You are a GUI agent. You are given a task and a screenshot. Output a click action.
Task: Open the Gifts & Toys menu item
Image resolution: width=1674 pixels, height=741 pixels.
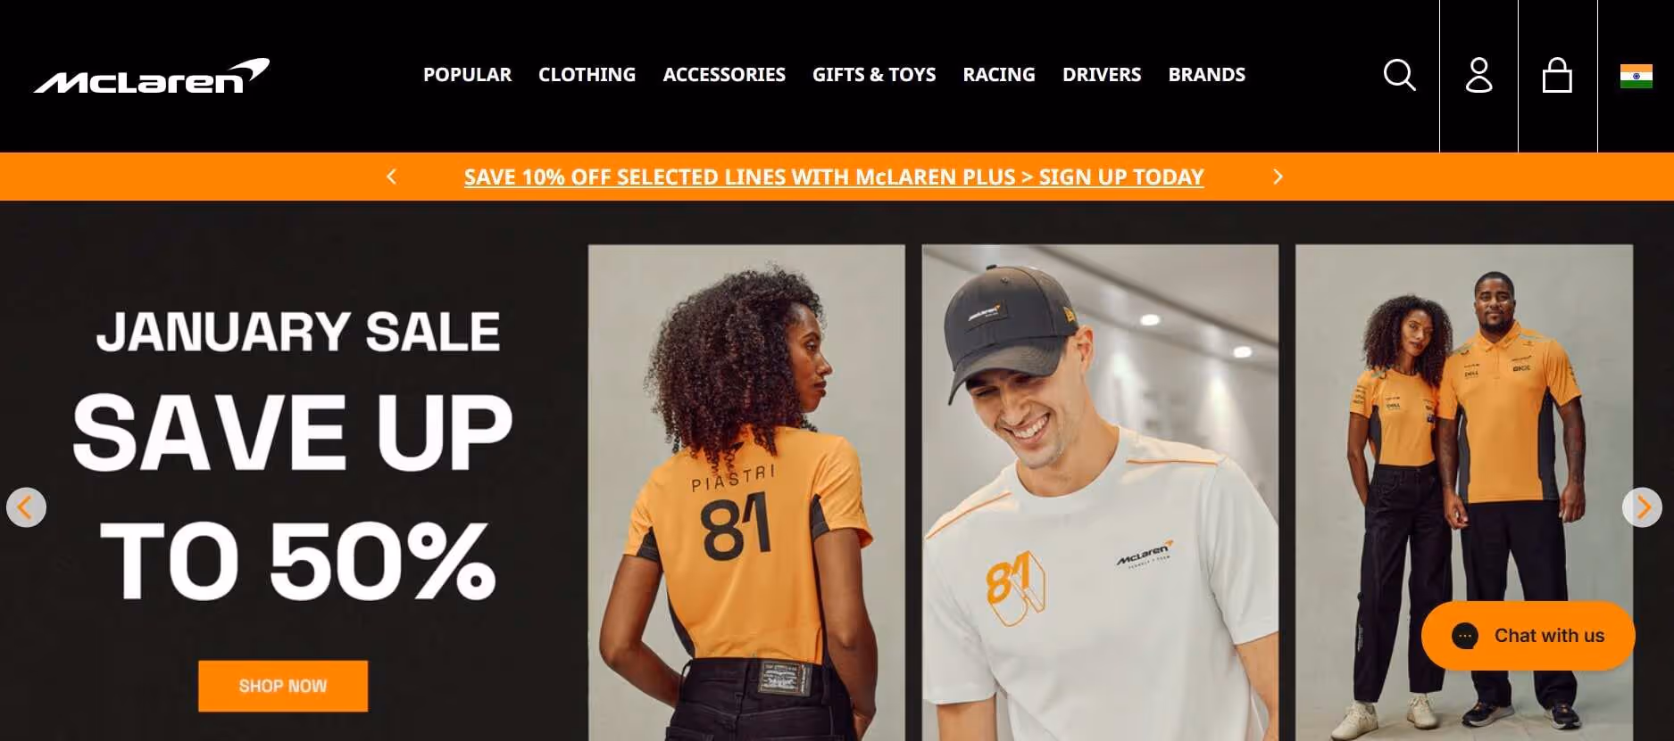coord(874,75)
